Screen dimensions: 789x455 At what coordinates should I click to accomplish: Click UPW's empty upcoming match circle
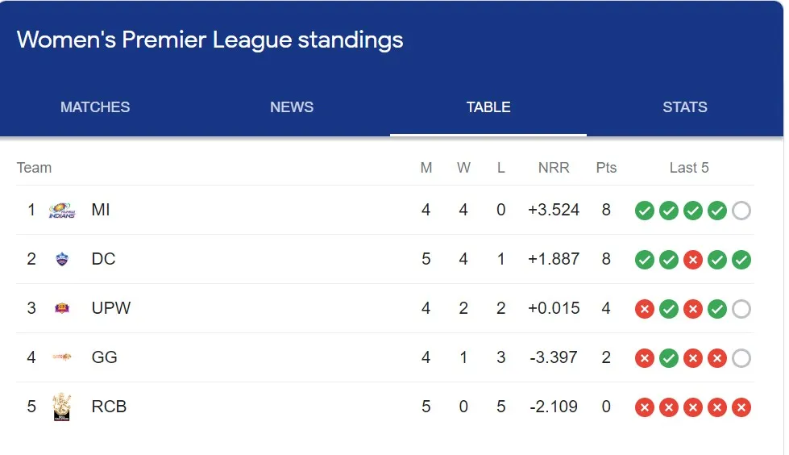(741, 309)
